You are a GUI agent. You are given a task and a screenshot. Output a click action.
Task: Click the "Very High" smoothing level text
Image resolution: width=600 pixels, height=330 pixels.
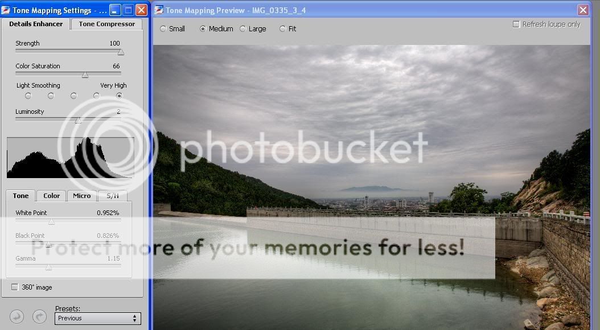[x=113, y=85]
